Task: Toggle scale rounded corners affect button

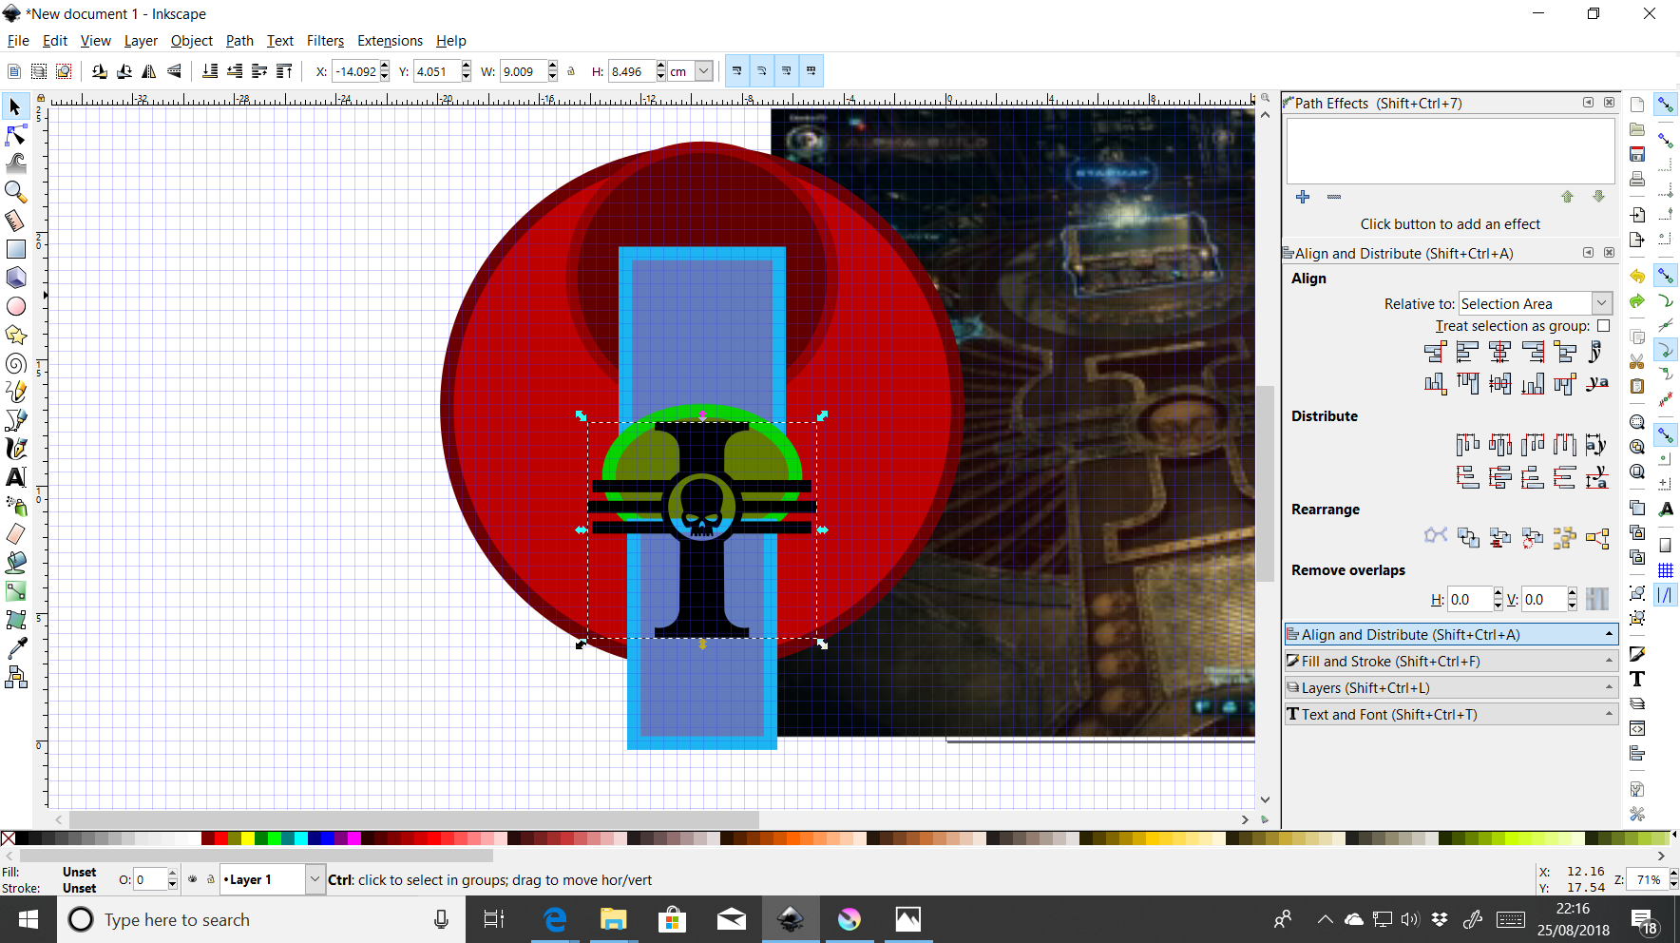Action: click(761, 71)
